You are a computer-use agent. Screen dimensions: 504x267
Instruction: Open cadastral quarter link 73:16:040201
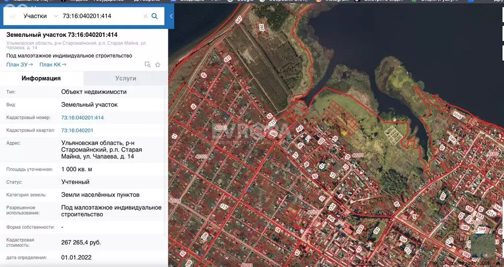[x=77, y=130]
